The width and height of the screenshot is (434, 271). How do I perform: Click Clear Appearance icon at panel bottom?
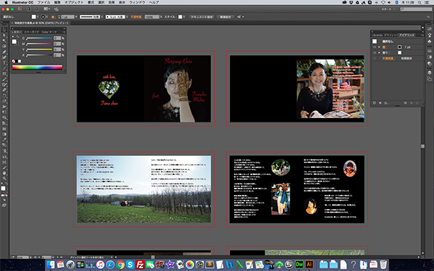click(x=406, y=103)
